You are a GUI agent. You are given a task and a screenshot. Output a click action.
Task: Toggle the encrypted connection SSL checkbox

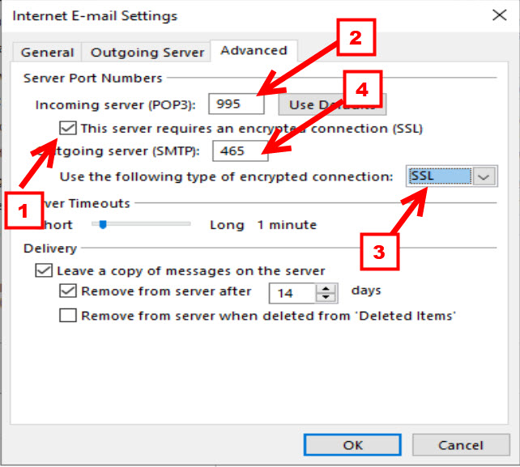(x=68, y=128)
